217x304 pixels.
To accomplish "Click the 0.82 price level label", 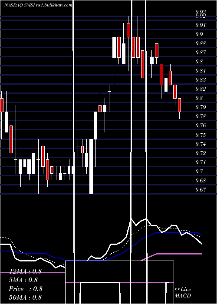I will coord(201,89).
